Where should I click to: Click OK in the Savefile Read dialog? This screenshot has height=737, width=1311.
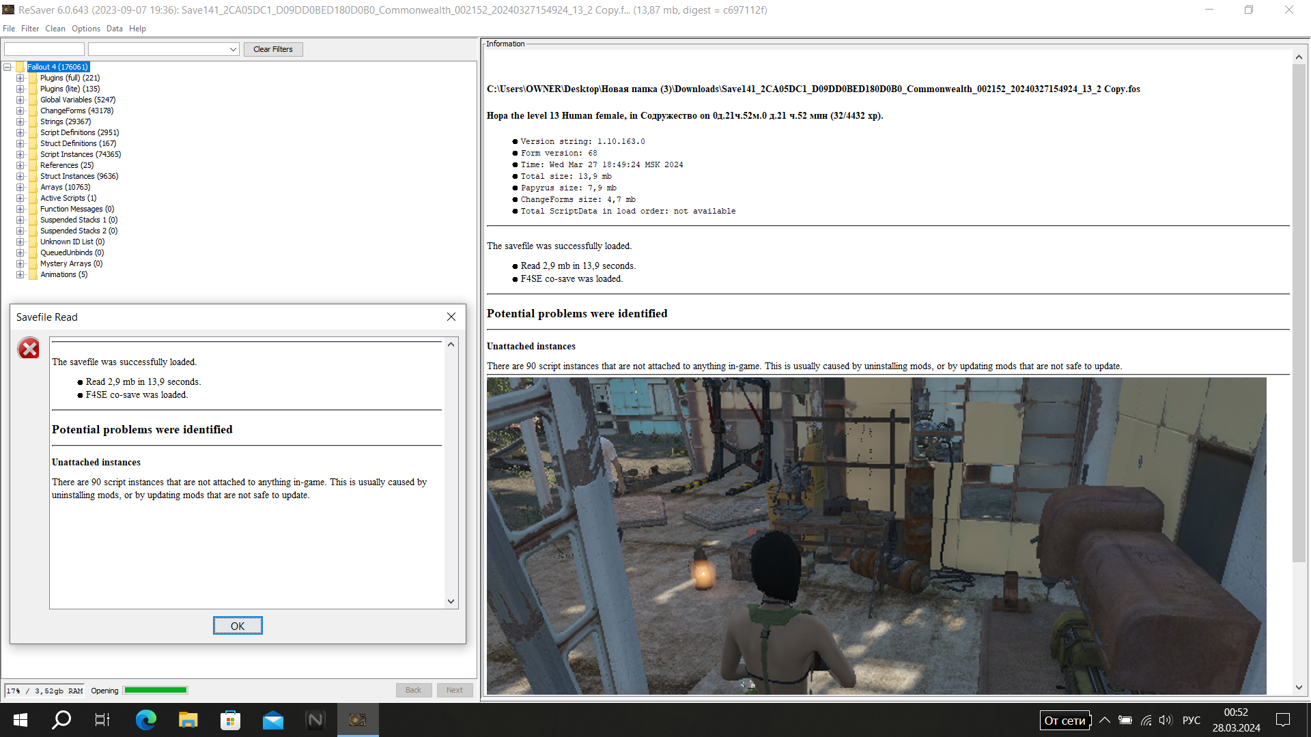pyautogui.click(x=237, y=626)
